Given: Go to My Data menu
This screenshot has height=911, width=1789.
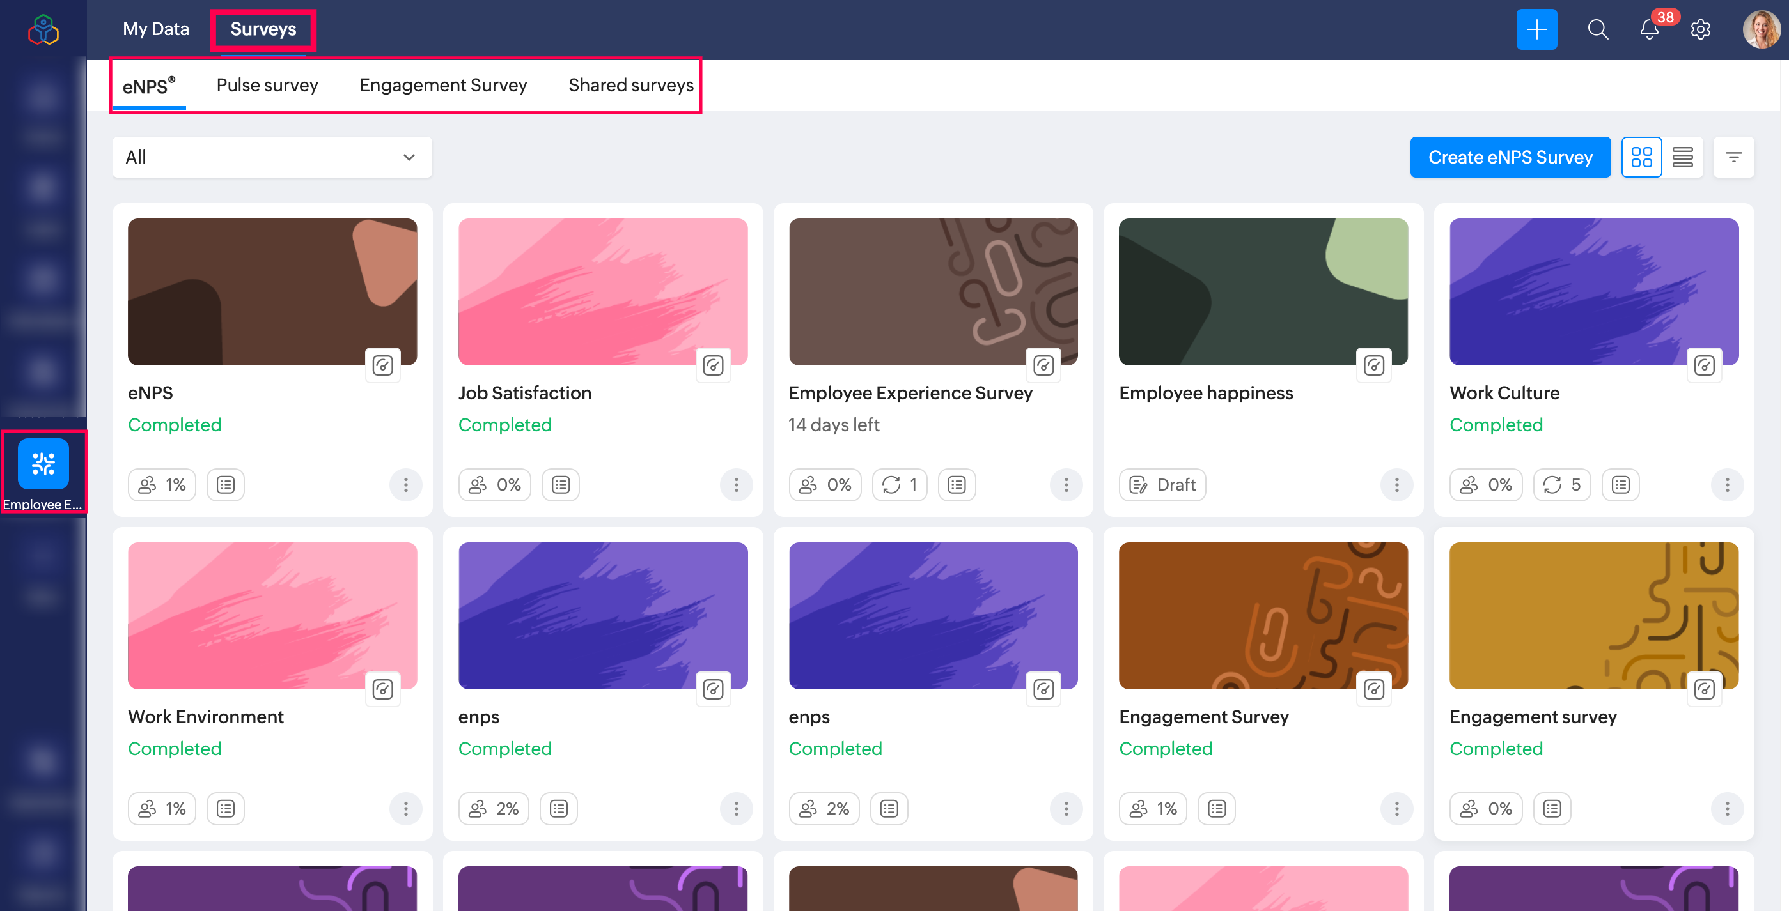Looking at the screenshot, I should pos(155,29).
